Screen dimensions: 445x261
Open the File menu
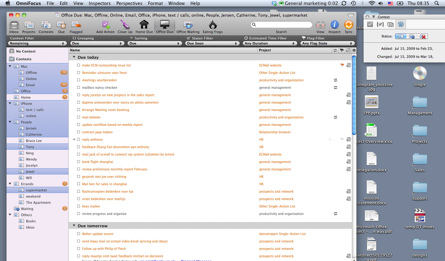coord(50,3)
